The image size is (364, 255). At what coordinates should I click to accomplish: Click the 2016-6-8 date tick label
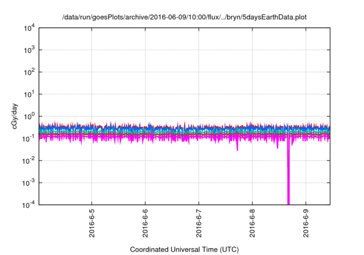(x=253, y=223)
